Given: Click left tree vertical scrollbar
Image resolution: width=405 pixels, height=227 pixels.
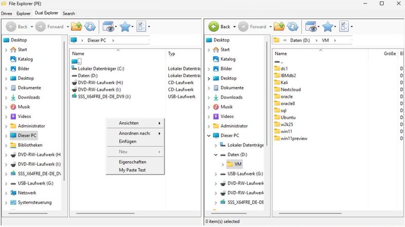Looking at the screenshot, I should pos(64,110).
